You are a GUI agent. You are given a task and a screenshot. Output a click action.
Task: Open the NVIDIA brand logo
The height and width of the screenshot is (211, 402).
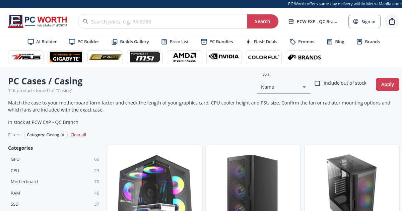coord(224,57)
